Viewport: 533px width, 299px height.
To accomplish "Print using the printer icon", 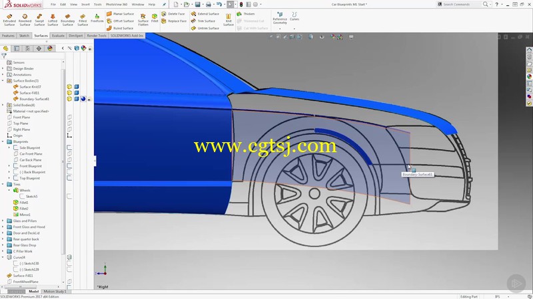I will pyautogui.click(x=209, y=5).
